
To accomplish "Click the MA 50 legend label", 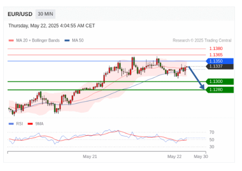I will 78,40.
